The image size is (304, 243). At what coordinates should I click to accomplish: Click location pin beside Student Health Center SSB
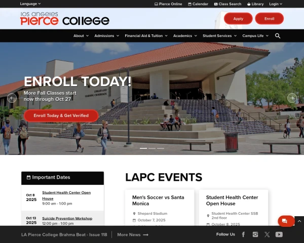(x=208, y=216)
